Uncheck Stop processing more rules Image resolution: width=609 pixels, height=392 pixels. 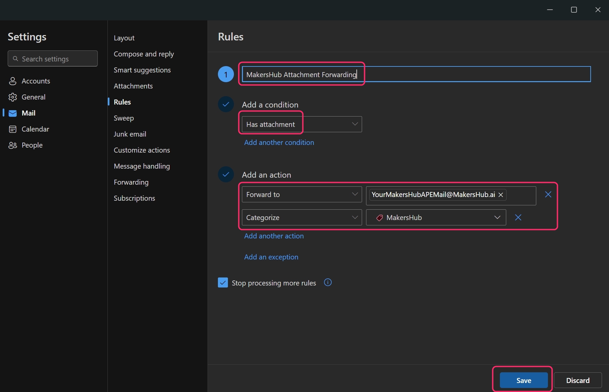pyautogui.click(x=223, y=282)
